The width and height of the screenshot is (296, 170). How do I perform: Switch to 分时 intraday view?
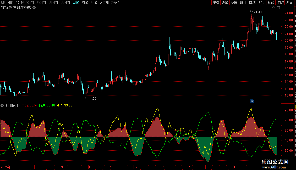click(x=10, y=2)
